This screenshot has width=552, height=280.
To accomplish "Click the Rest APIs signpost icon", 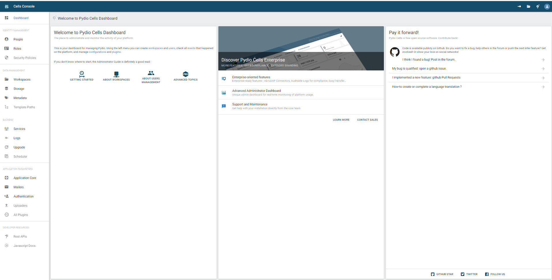I will point(6,236).
